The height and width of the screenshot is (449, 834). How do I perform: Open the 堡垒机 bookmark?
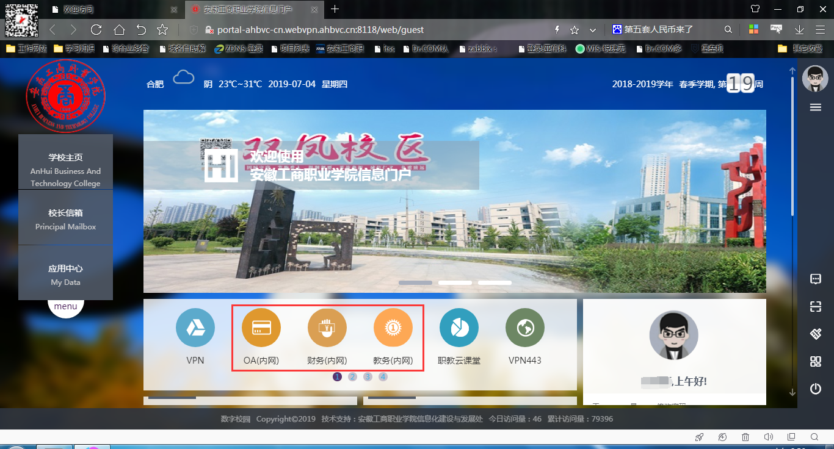(707, 48)
